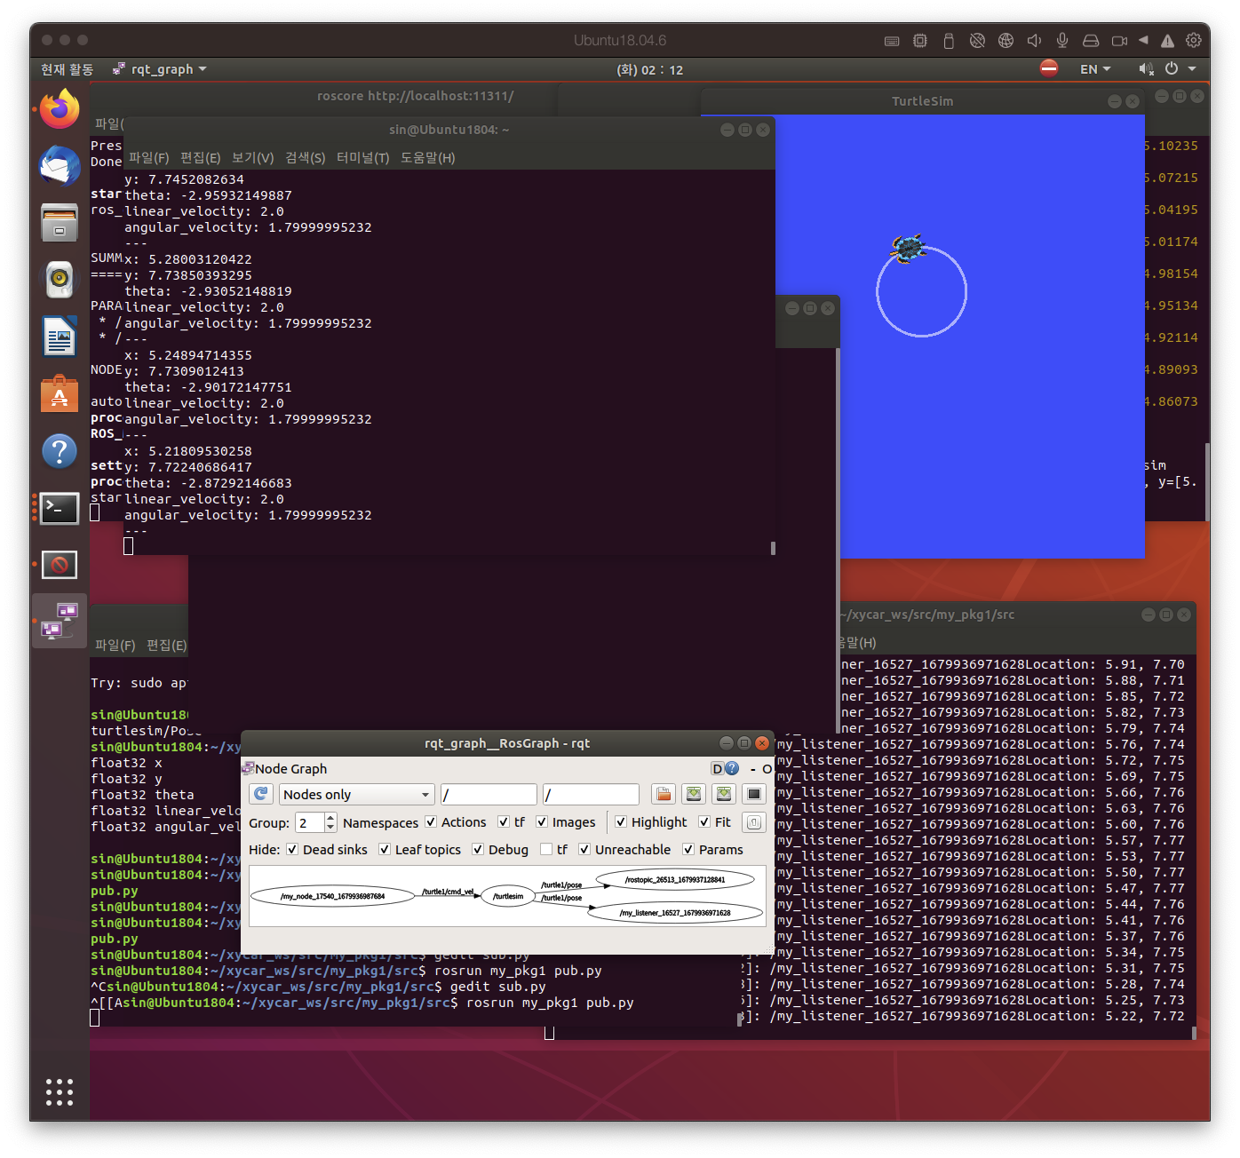Increase the Group value with the up arrow
Image resolution: width=1240 pixels, height=1158 pixels.
[x=330, y=818]
